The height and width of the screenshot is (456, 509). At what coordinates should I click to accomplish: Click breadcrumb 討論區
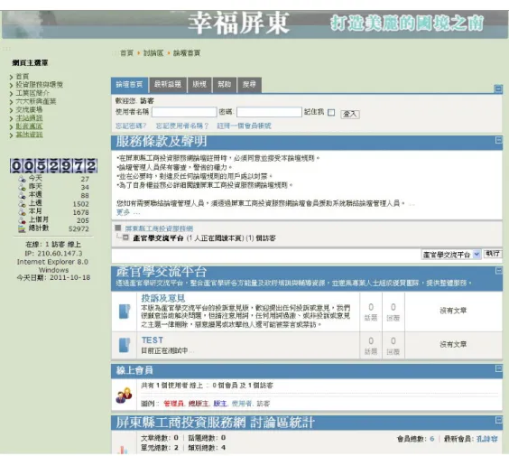tap(153, 53)
